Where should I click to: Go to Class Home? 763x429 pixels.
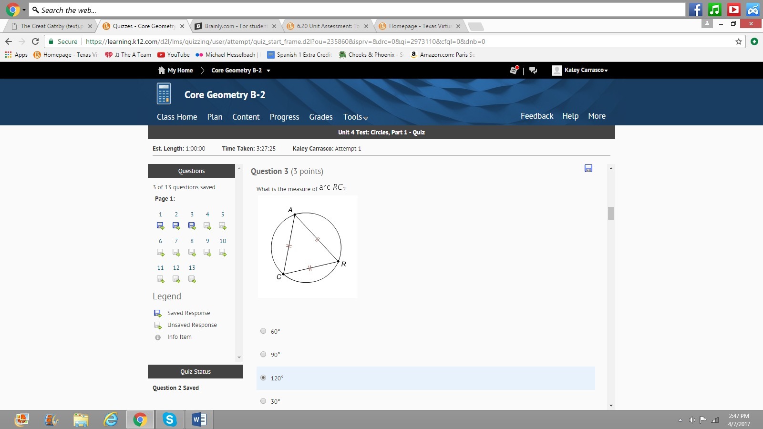click(177, 117)
